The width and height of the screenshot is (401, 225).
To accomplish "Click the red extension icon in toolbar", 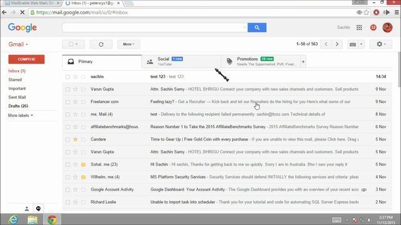I will pyautogui.click(x=376, y=12).
